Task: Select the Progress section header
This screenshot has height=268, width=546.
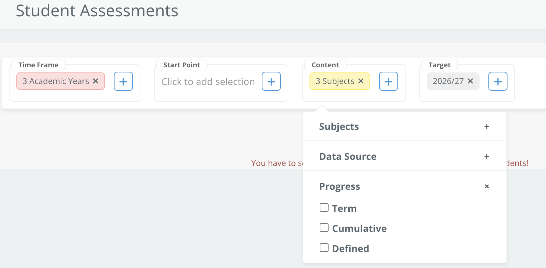Action: (339, 186)
